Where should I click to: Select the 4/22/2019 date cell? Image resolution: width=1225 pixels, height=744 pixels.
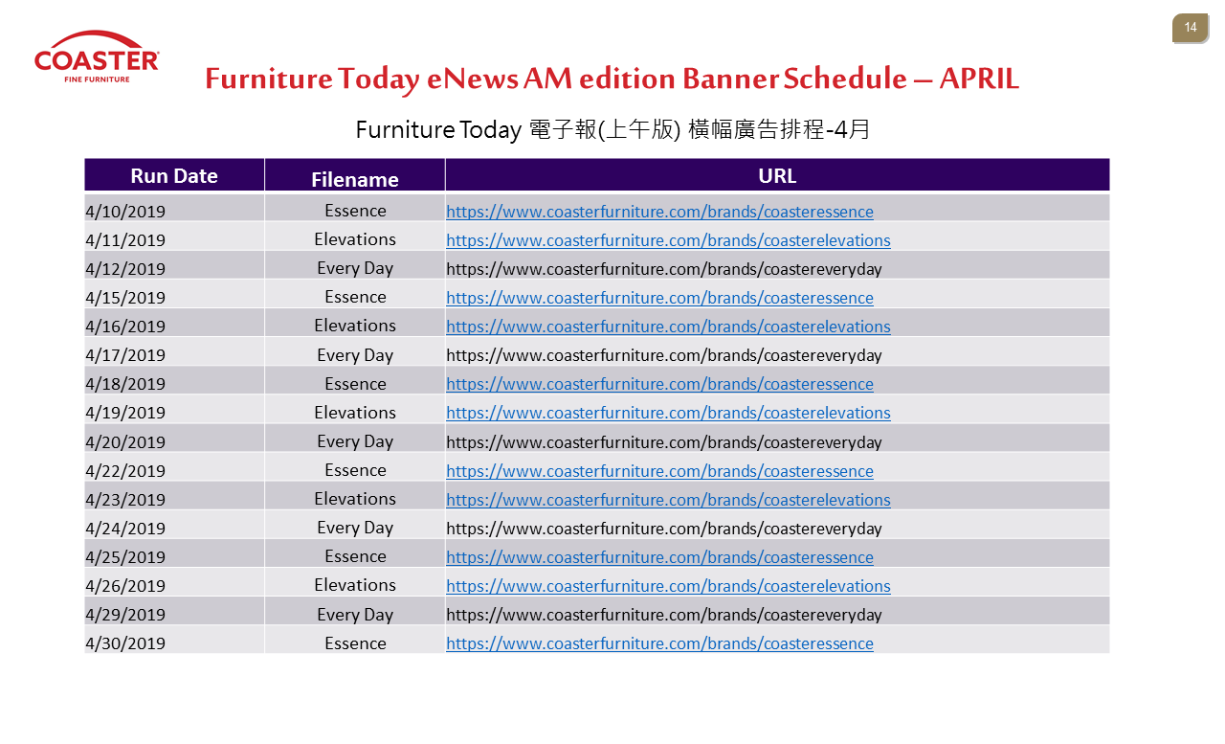(174, 467)
